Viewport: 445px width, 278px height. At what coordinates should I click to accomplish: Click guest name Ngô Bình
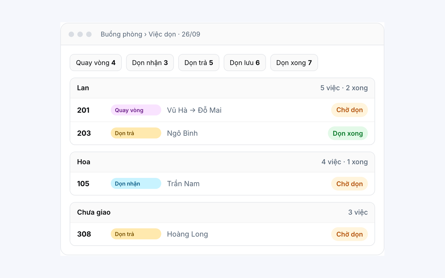click(182, 133)
